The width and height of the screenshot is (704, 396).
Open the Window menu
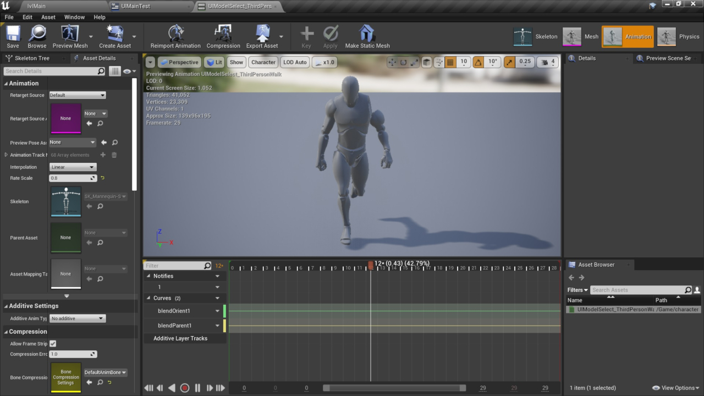pos(74,17)
